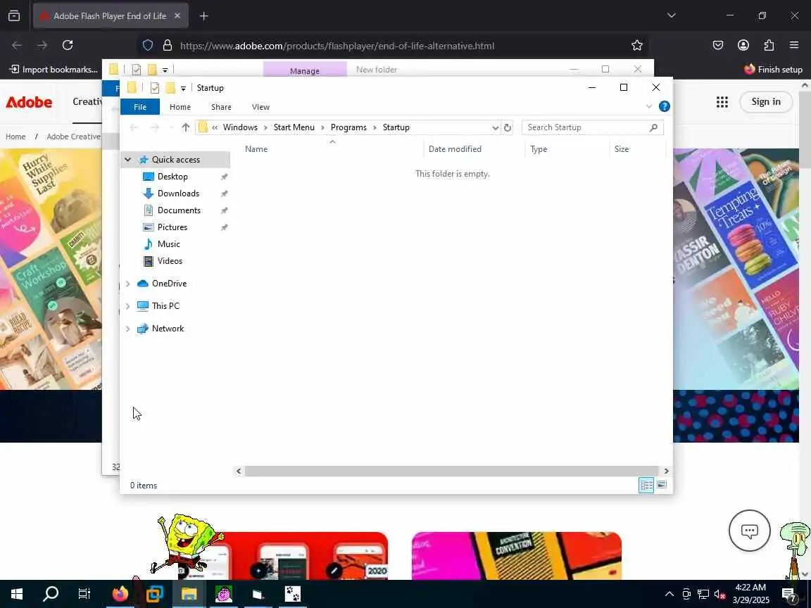Image resolution: width=811 pixels, height=608 pixels.
Task: Open the Adobe chat support bubble
Action: 750,531
